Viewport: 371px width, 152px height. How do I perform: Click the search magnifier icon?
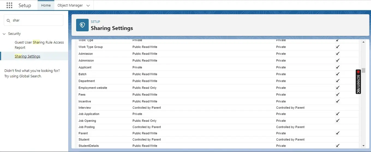click(x=8, y=20)
